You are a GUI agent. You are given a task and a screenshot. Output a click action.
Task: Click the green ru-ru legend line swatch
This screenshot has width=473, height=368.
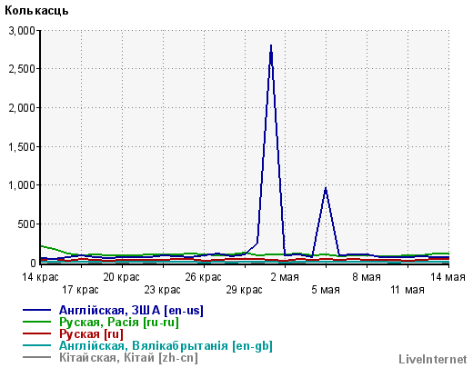[x=36, y=322]
